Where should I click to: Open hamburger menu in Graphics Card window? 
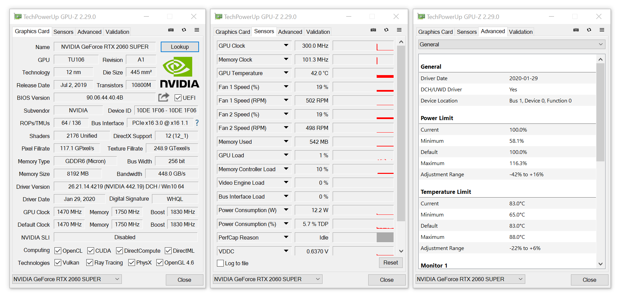click(x=197, y=30)
